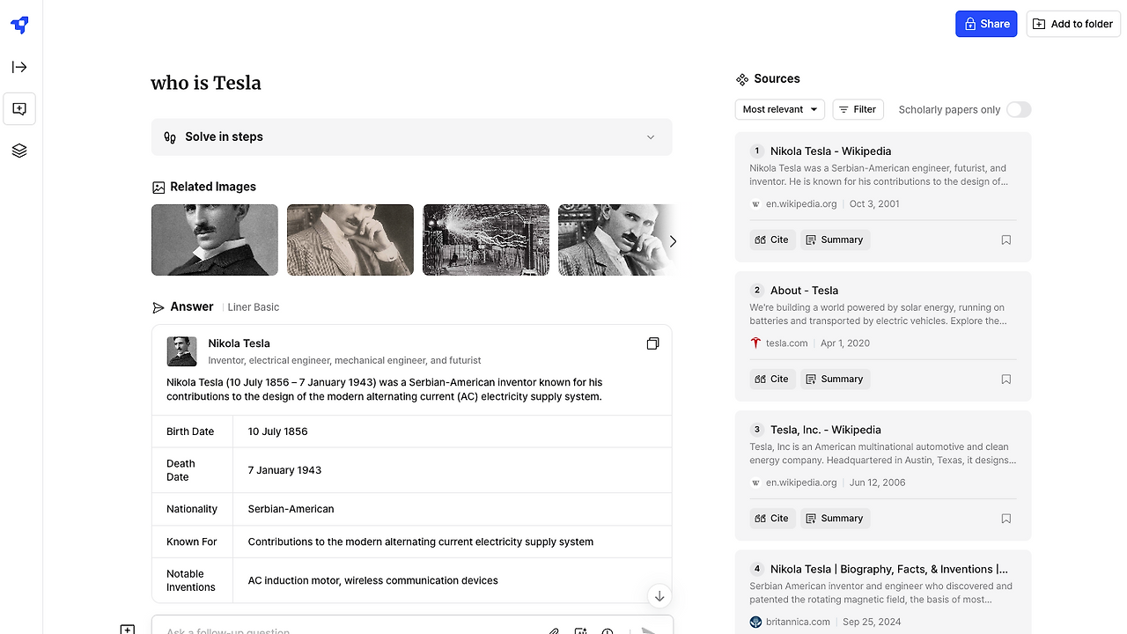Image resolution: width=1127 pixels, height=634 pixels.
Task: Click the Liner logo in the sidebar
Action: tap(19, 25)
